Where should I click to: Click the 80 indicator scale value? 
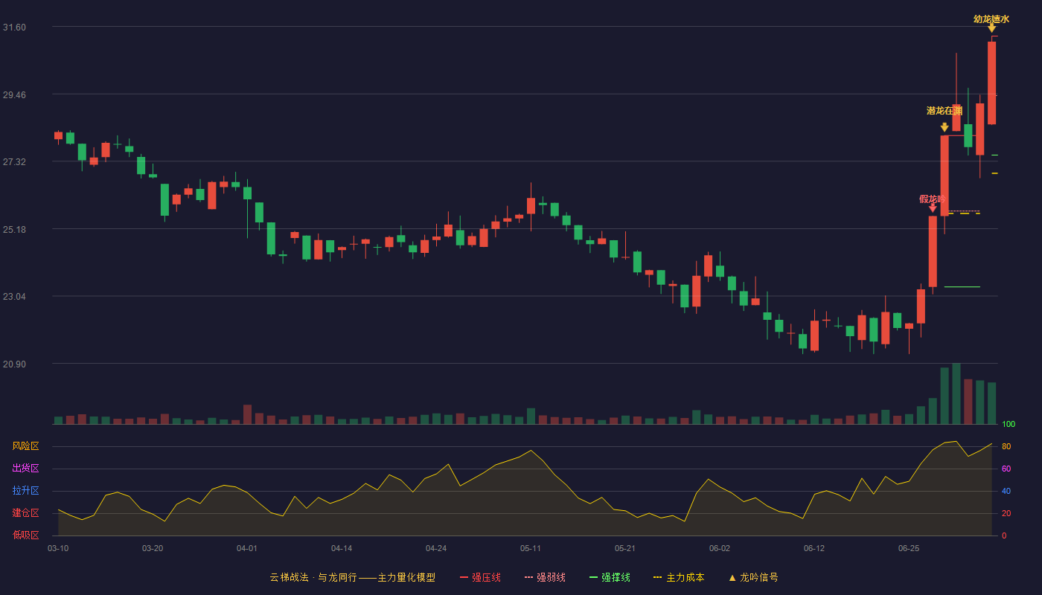(1006, 446)
